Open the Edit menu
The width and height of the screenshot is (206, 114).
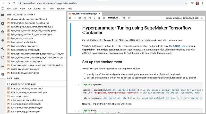click(15, 9)
